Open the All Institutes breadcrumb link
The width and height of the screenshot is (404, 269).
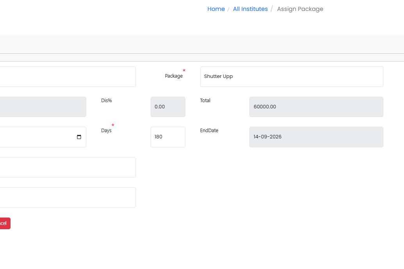250,9
